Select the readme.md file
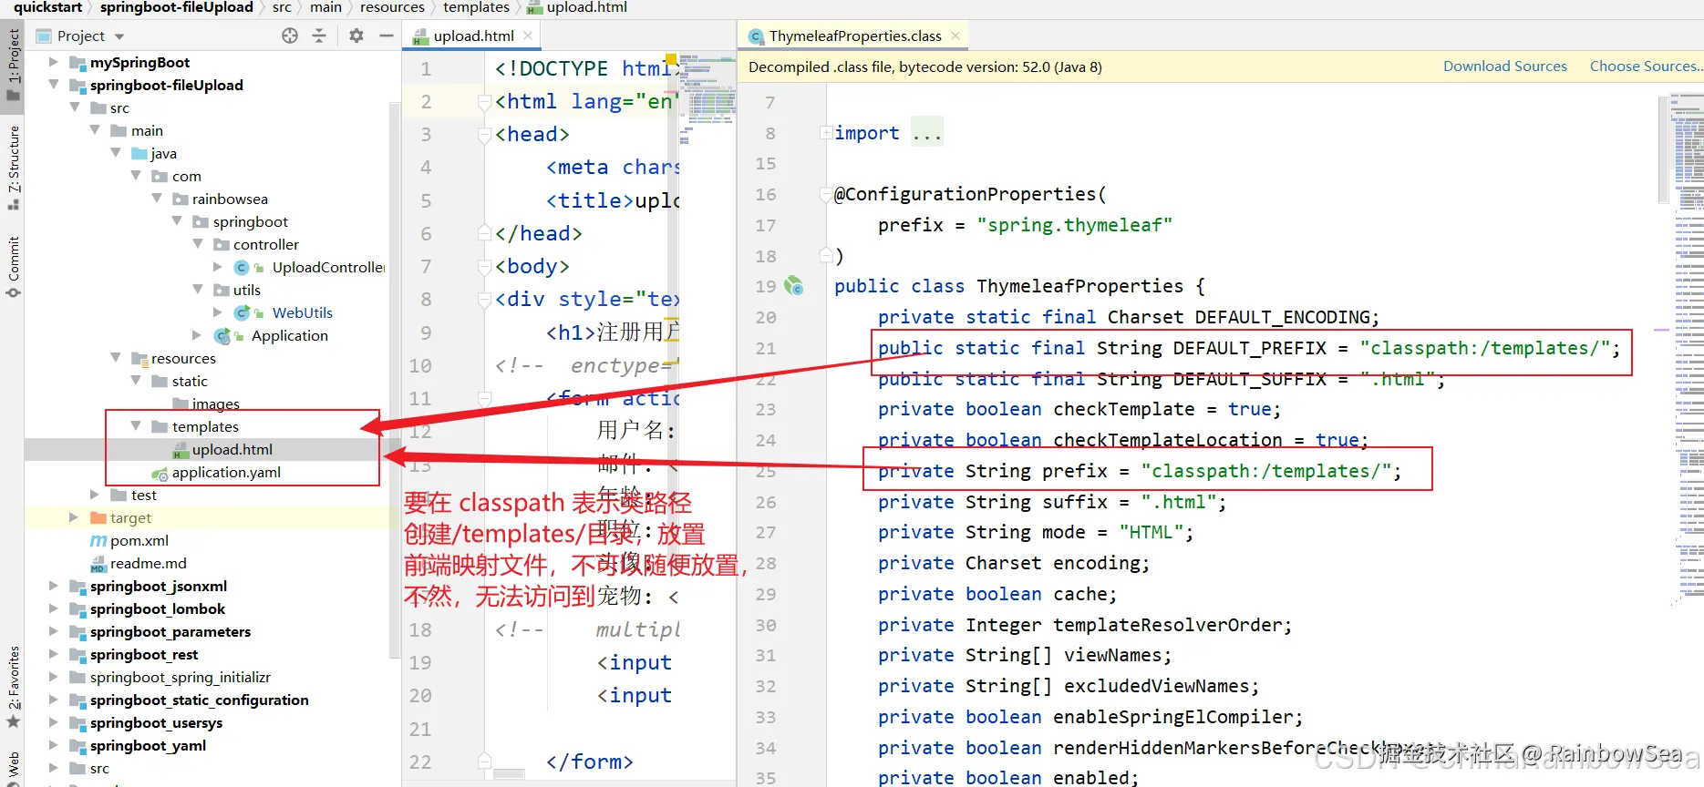1704x787 pixels. pyautogui.click(x=148, y=564)
